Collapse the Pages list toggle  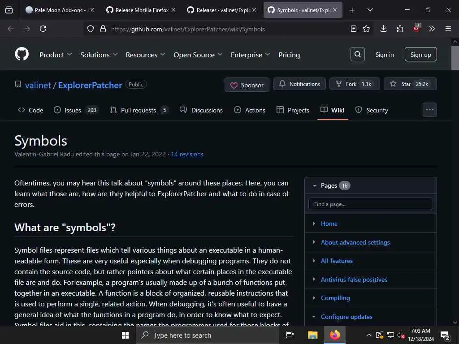(314, 185)
